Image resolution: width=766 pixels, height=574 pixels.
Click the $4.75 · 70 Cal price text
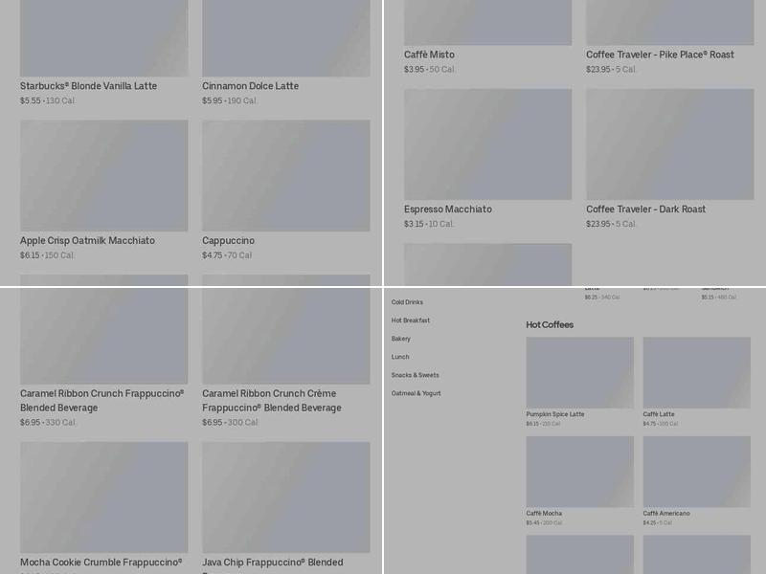[227, 255]
